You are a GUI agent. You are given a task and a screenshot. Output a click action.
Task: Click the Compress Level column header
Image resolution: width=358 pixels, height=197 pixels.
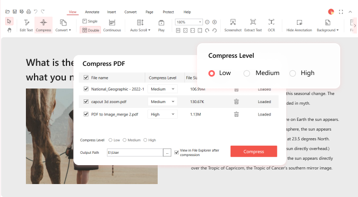(163, 78)
